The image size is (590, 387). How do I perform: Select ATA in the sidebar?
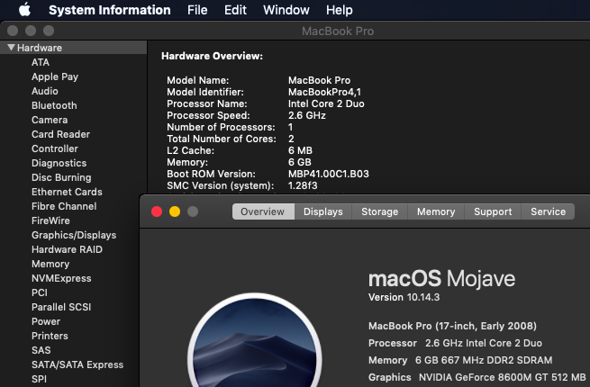[x=41, y=62]
